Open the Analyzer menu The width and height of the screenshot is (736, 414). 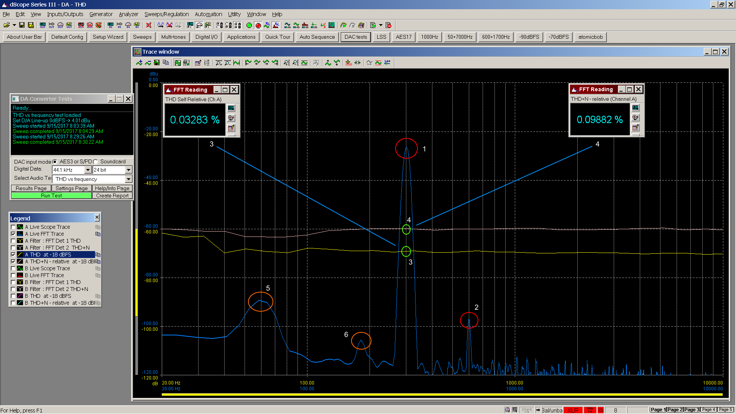tap(128, 14)
